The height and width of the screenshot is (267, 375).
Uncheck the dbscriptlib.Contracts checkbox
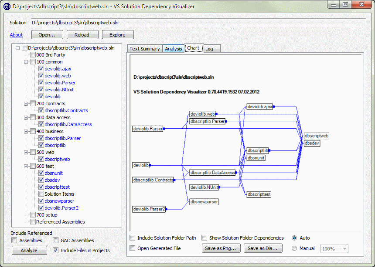(x=41, y=110)
